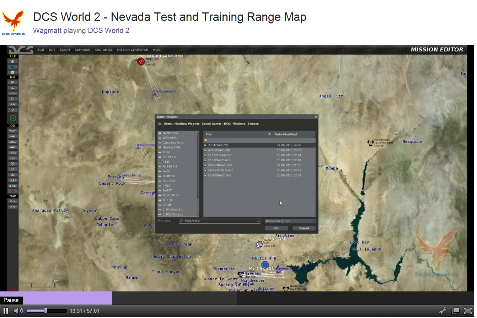Open the FLIGHT menu
This screenshot has height=318, width=477.
tap(65, 50)
